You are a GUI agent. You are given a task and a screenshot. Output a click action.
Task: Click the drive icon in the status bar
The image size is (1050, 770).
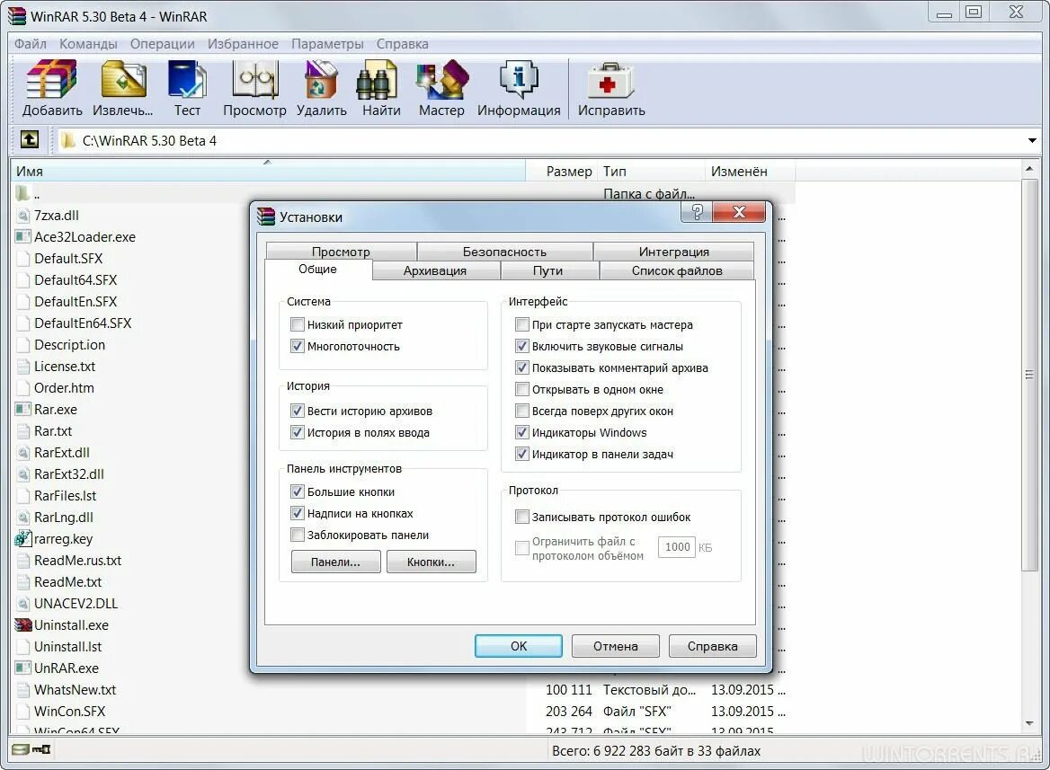pyautogui.click(x=20, y=749)
